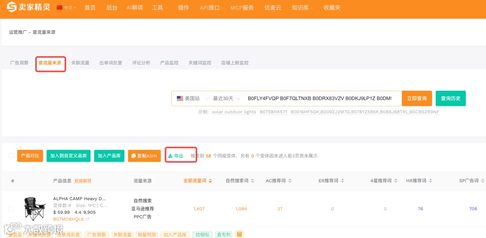Open 收藏夹 in top navigation
This screenshot has height=238, width=486.
[x=332, y=8]
